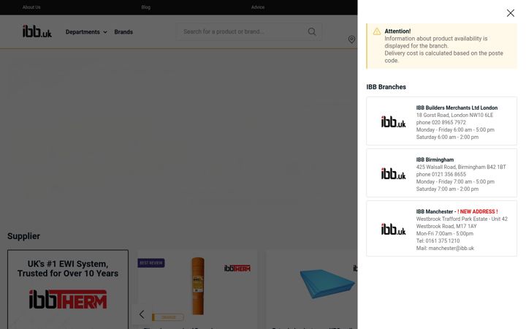Screen dimensions: 526x329
Task: Click the ibbTherm brand logo on product card
Action: 237,268
